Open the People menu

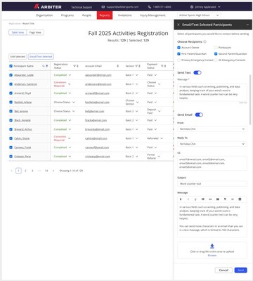[x=86, y=15]
